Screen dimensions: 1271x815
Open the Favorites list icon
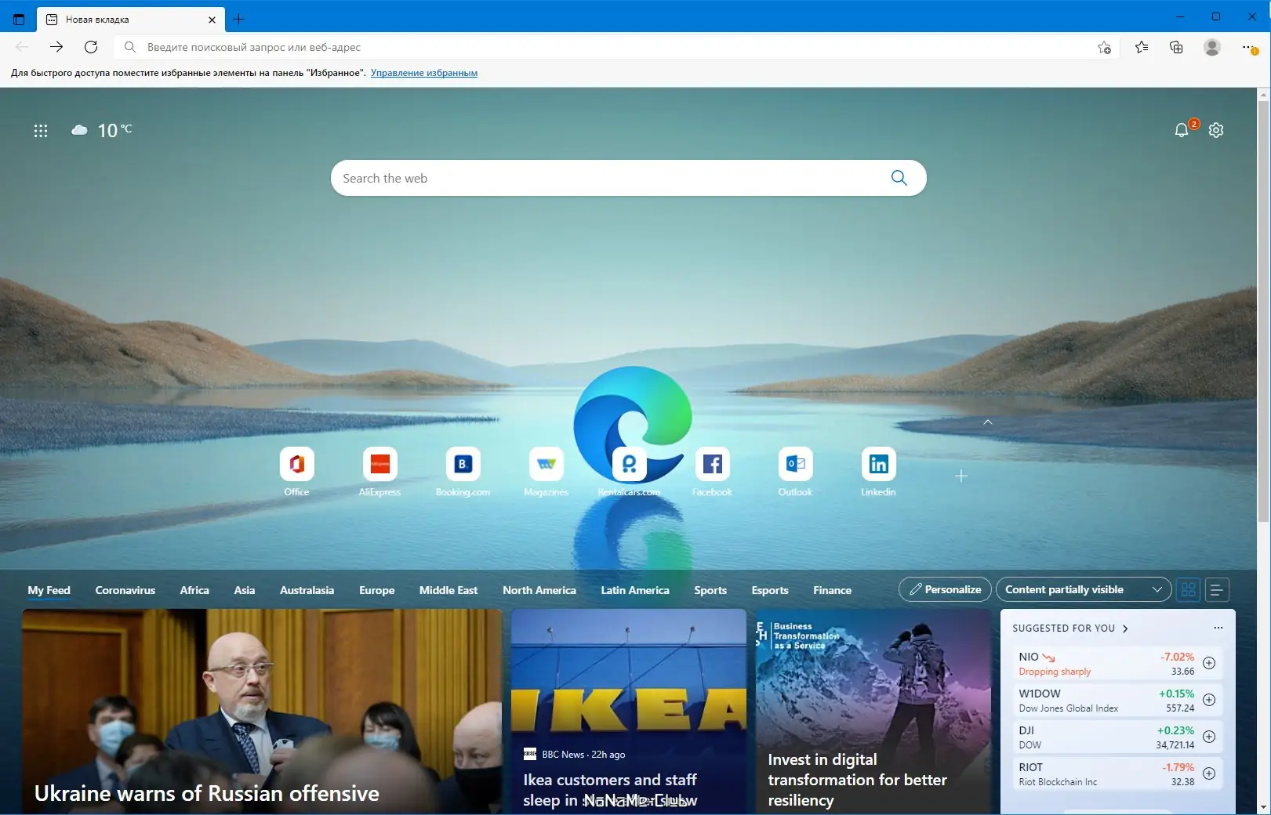pos(1142,47)
